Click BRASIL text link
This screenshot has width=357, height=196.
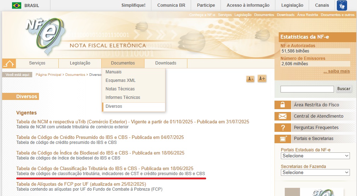click(32, 5)
